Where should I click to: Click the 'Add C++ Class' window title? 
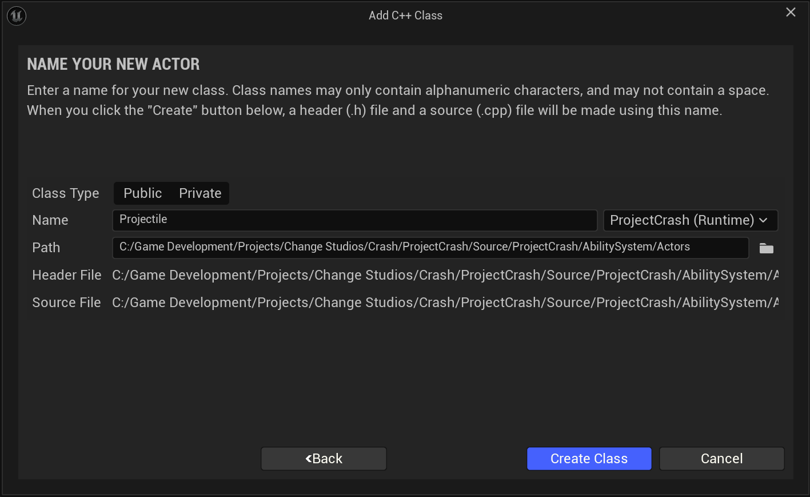pos(405,15)
